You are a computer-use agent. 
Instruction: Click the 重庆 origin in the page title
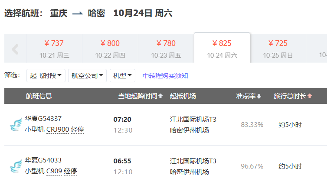coord(59,13)
